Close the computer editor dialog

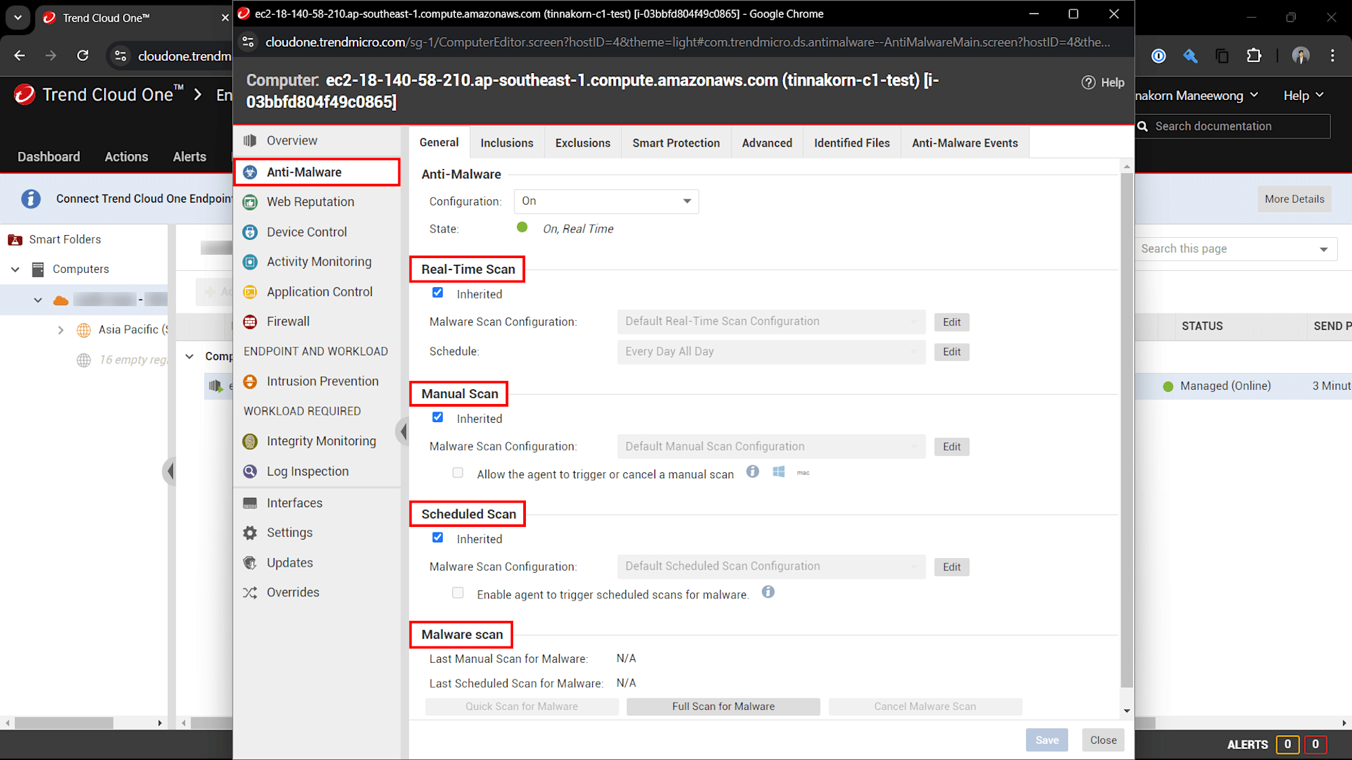click(x=1103, y=740)
